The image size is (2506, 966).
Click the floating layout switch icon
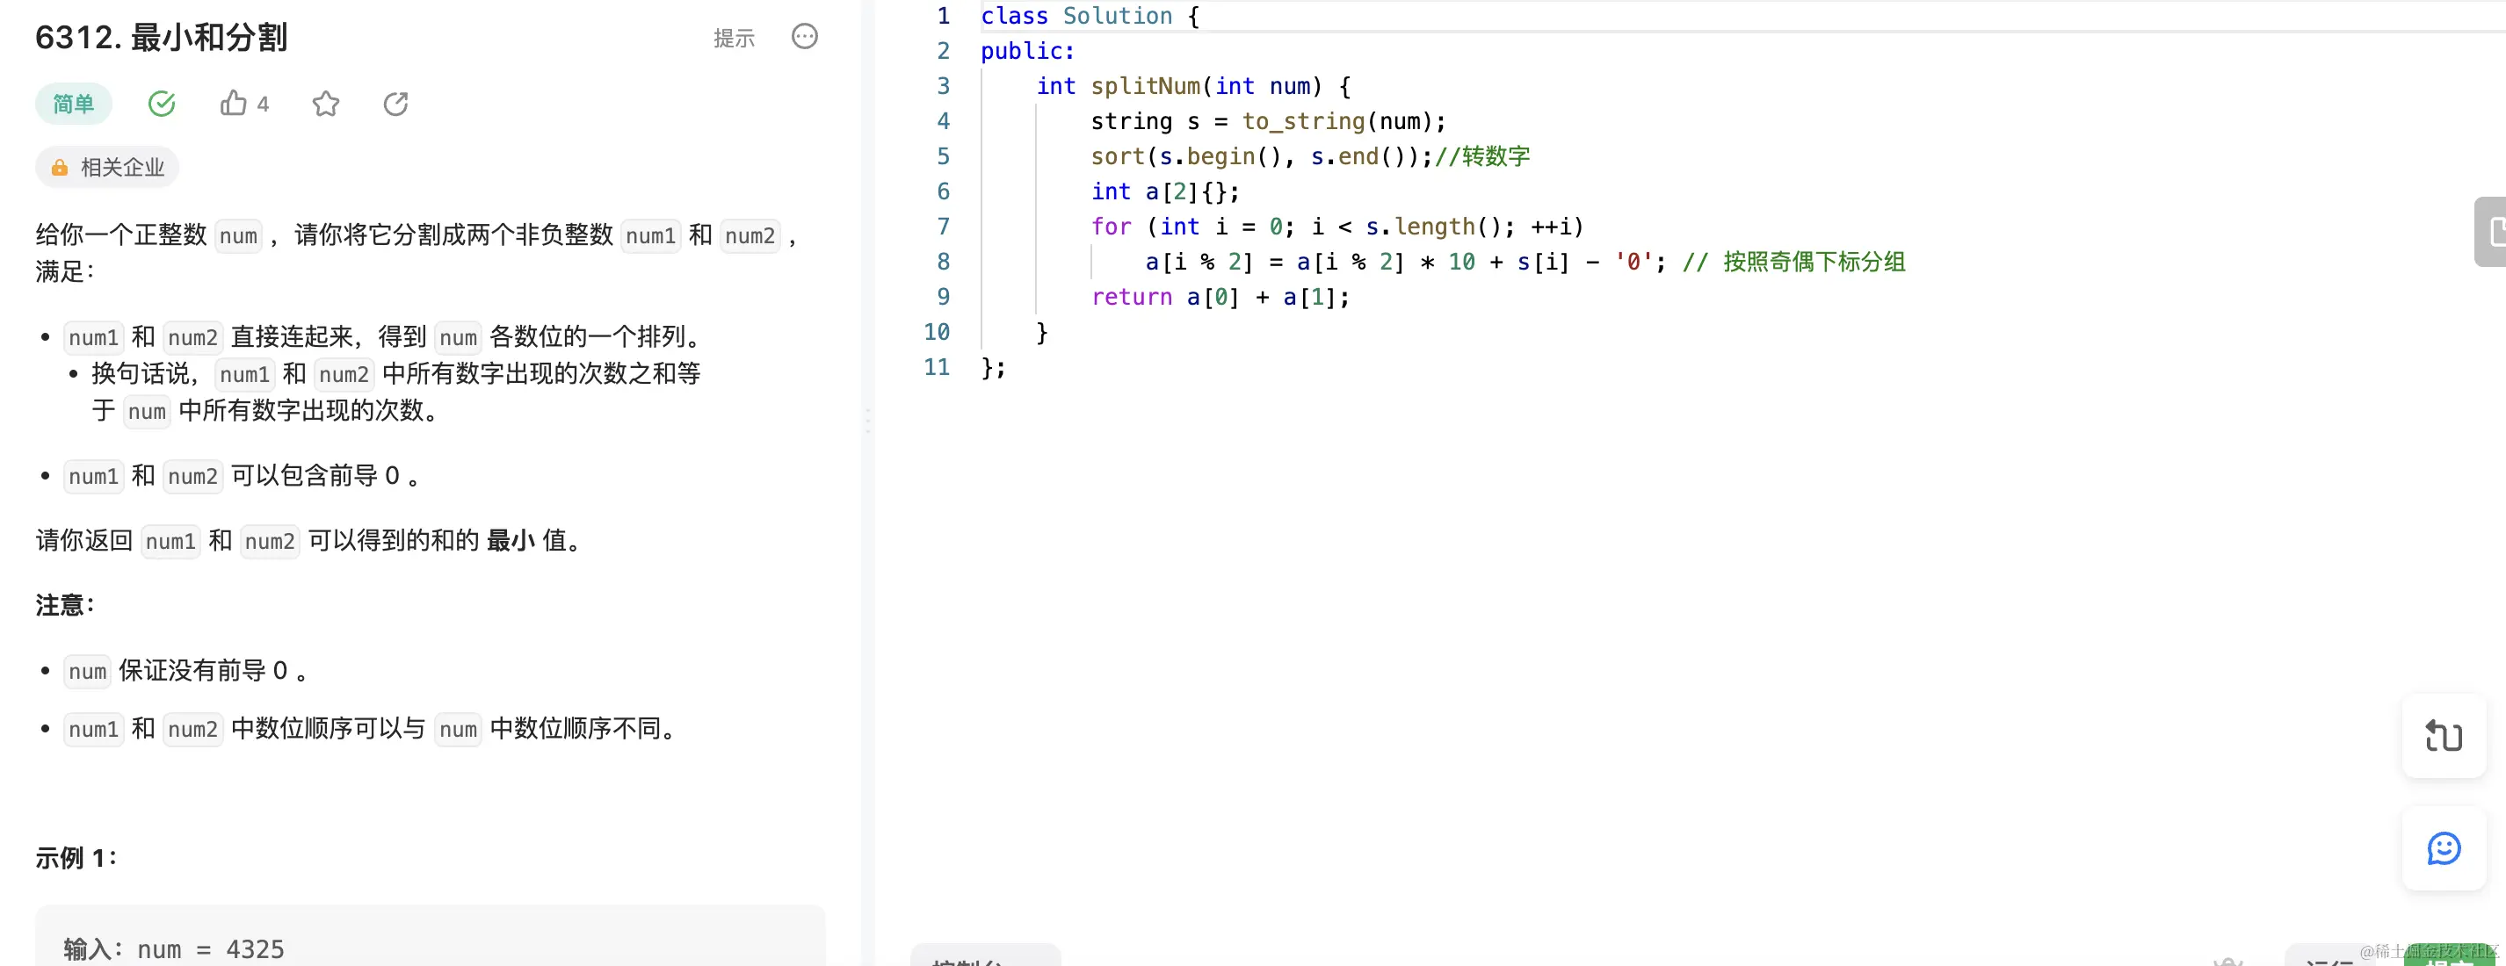[2443, 736]
